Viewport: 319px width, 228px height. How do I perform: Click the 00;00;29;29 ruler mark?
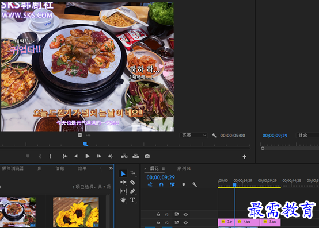pyautogui.click(x=267, y=180)
